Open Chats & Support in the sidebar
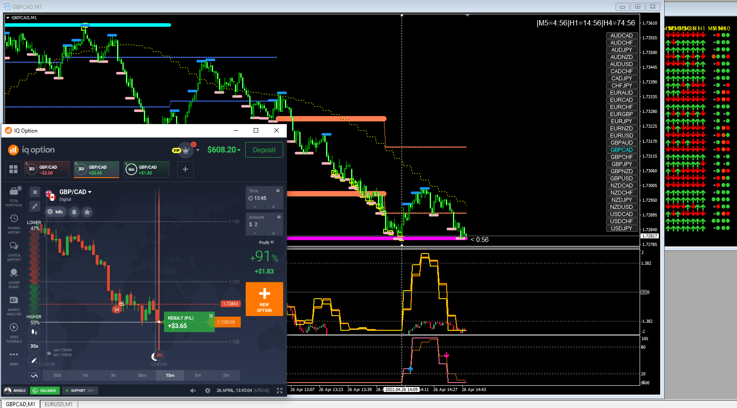The image size is (737, 408). coord(14,251)
